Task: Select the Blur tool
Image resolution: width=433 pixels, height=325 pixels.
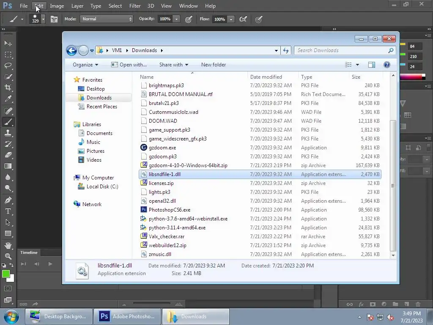Action: pos(8,177)
